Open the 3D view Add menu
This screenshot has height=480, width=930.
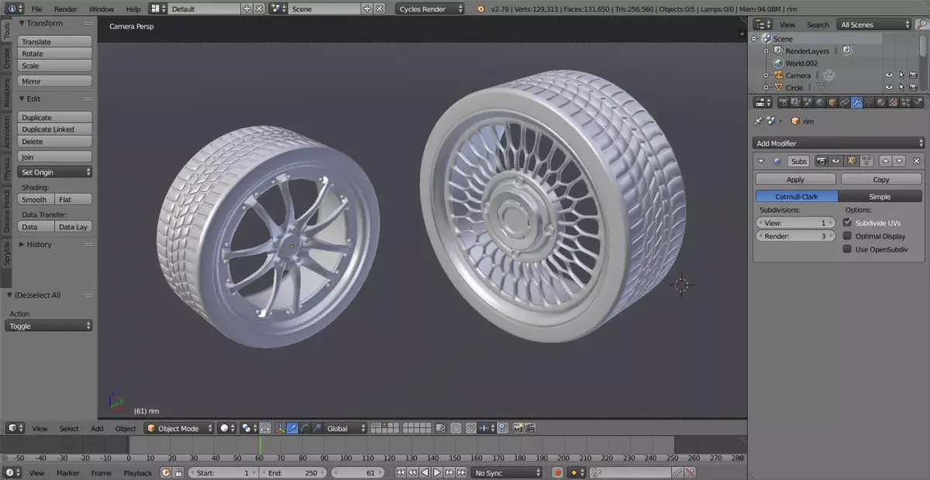click(97, 428)
